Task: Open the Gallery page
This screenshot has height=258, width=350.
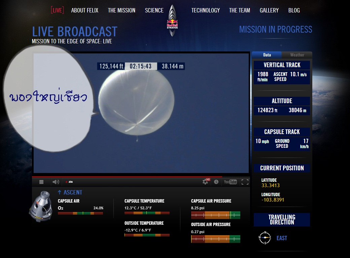Action: click(x=269, y=10)
